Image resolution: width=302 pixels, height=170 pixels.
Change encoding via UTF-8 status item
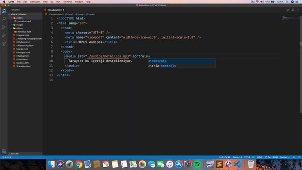[x=247, y=157]
